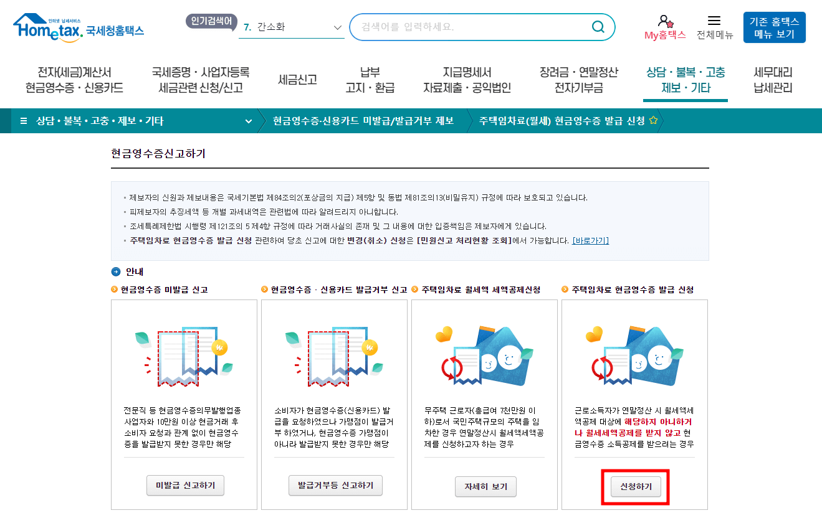Viewport: 822px width, 523px height.
Task: Switch to 세무대리 납세관리 section
Action: pyautogui.click(x=773, y=78)
